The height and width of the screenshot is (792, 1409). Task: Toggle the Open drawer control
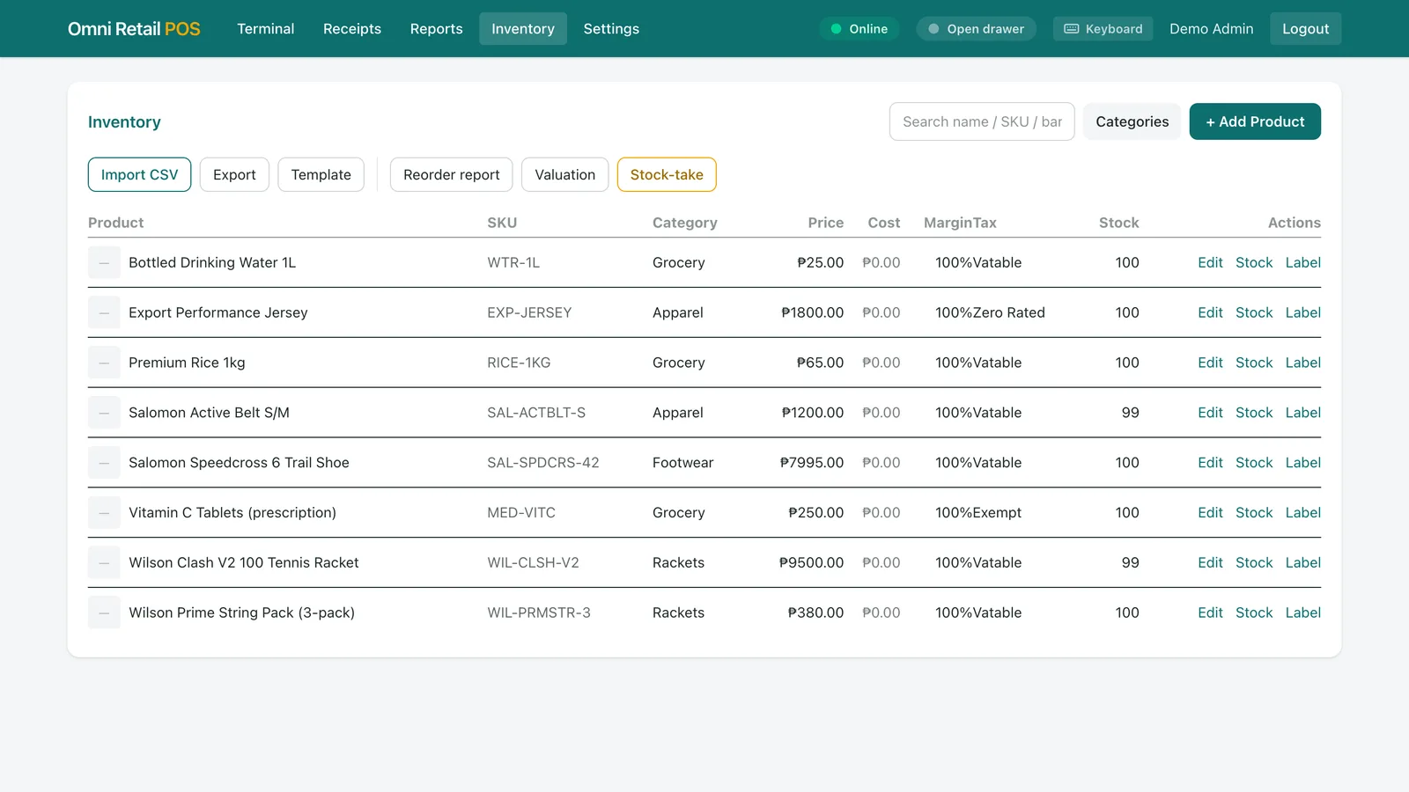pos(976,29)
